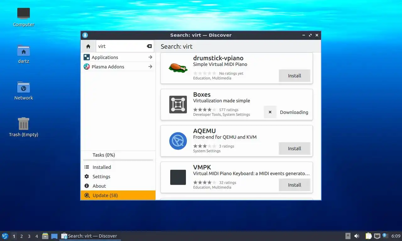Open the About page

click(118, 186)
